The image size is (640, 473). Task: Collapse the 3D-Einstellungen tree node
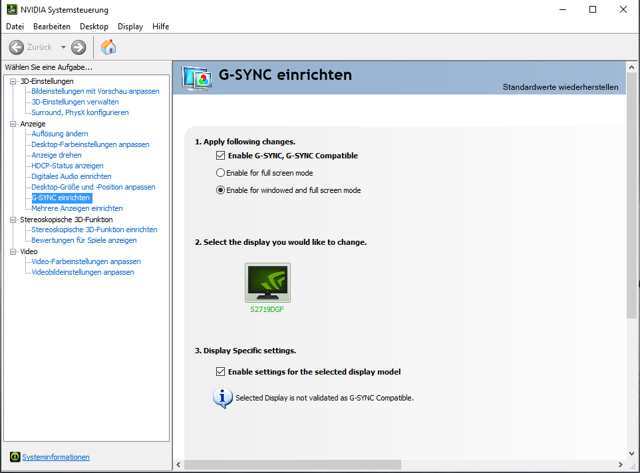[13, 81]
